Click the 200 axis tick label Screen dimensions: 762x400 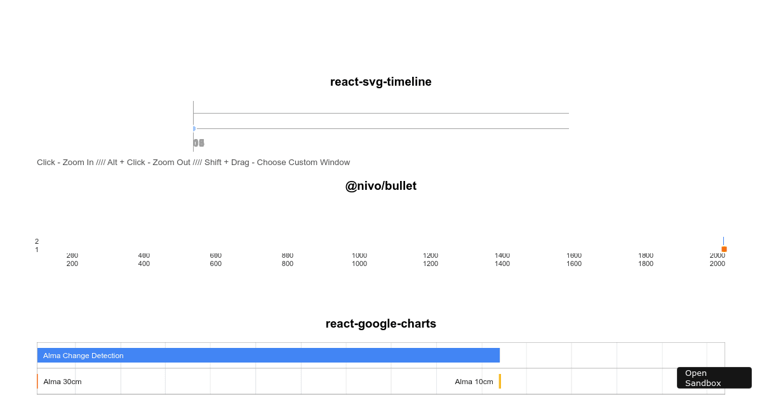coord(72,255)
